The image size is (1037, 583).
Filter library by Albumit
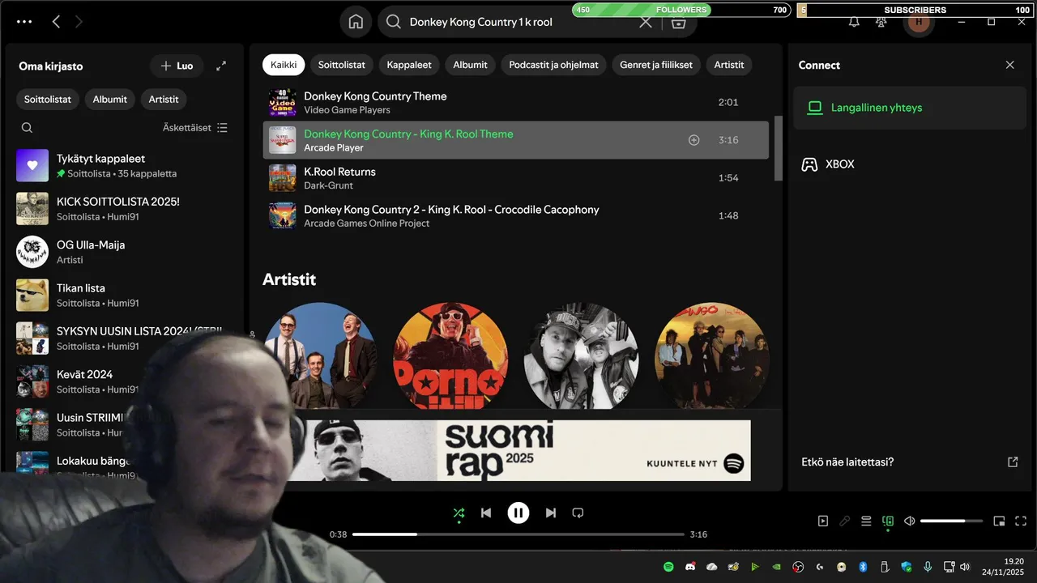110,99
